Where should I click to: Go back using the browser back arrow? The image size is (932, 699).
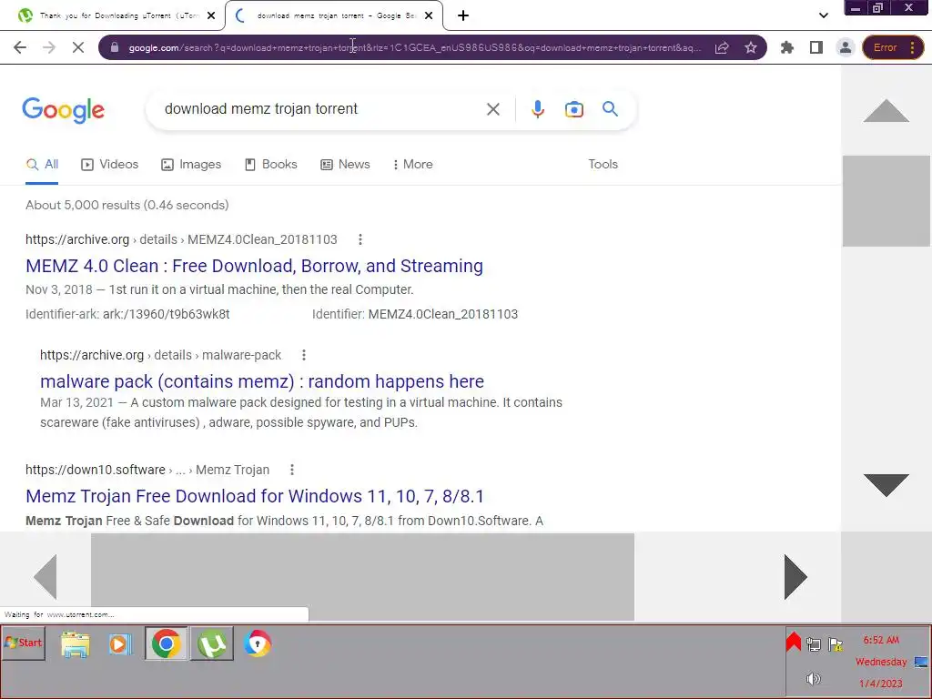pos(20,47)
